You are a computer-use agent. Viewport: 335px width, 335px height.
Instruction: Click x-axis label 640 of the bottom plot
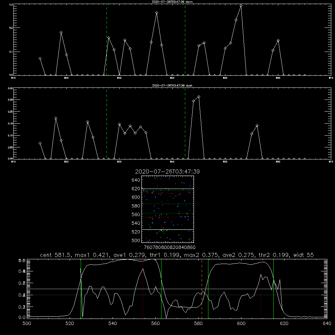coord(327,324)
